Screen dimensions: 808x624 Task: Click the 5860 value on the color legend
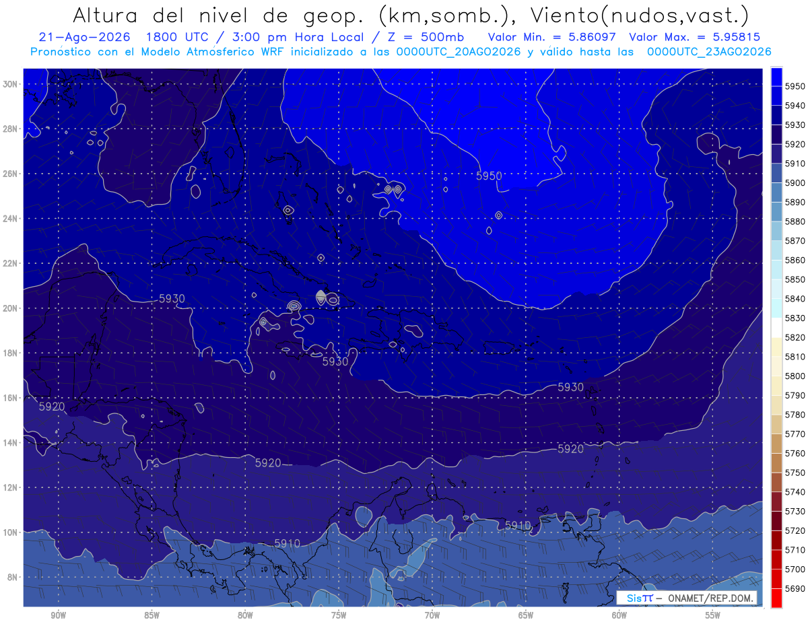point(795,260)
